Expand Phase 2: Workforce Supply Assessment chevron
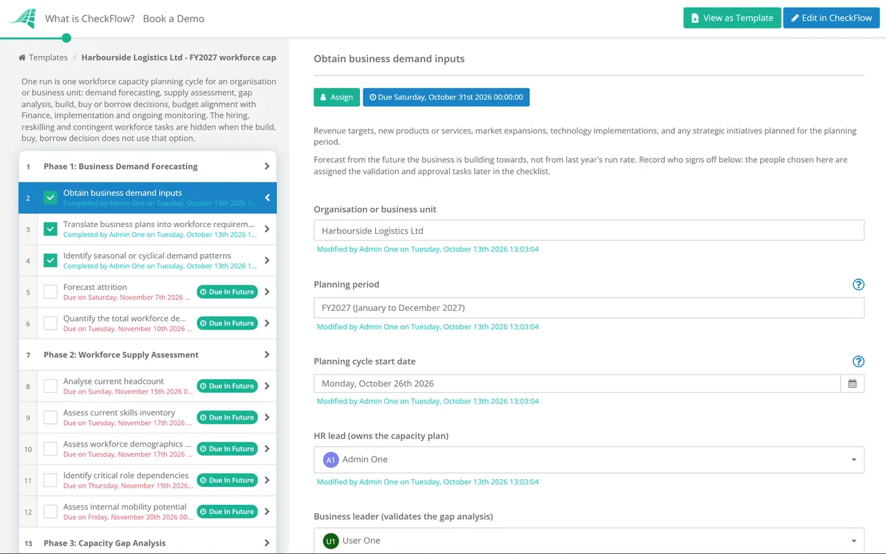The height and width of the screenshot is (554, 886). pos(267,355)
